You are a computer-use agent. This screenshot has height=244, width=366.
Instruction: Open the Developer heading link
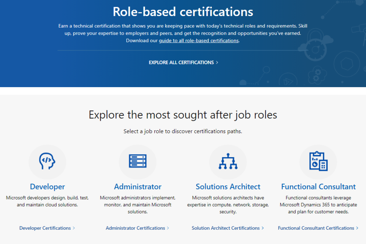(x=48, y=186)
